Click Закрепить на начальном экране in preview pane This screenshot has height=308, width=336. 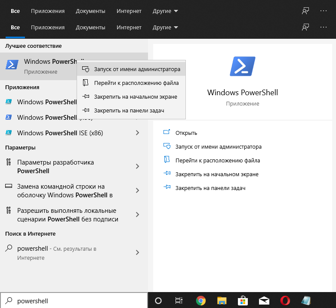(217, 174)
